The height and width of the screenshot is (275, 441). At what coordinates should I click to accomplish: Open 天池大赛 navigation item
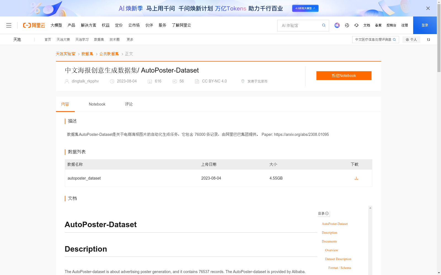pyautogui.click(x=63, y=40)
